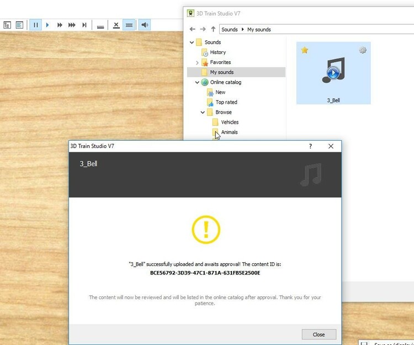Open breadcrumb arrow after Sounds

[243, 30]
